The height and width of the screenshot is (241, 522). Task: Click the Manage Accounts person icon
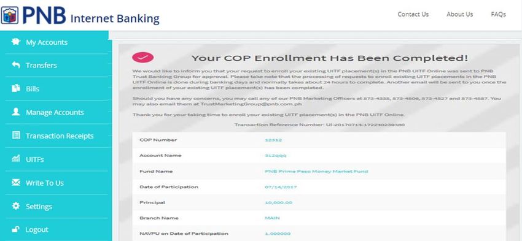pyautogui.click(x=15, y=112)
